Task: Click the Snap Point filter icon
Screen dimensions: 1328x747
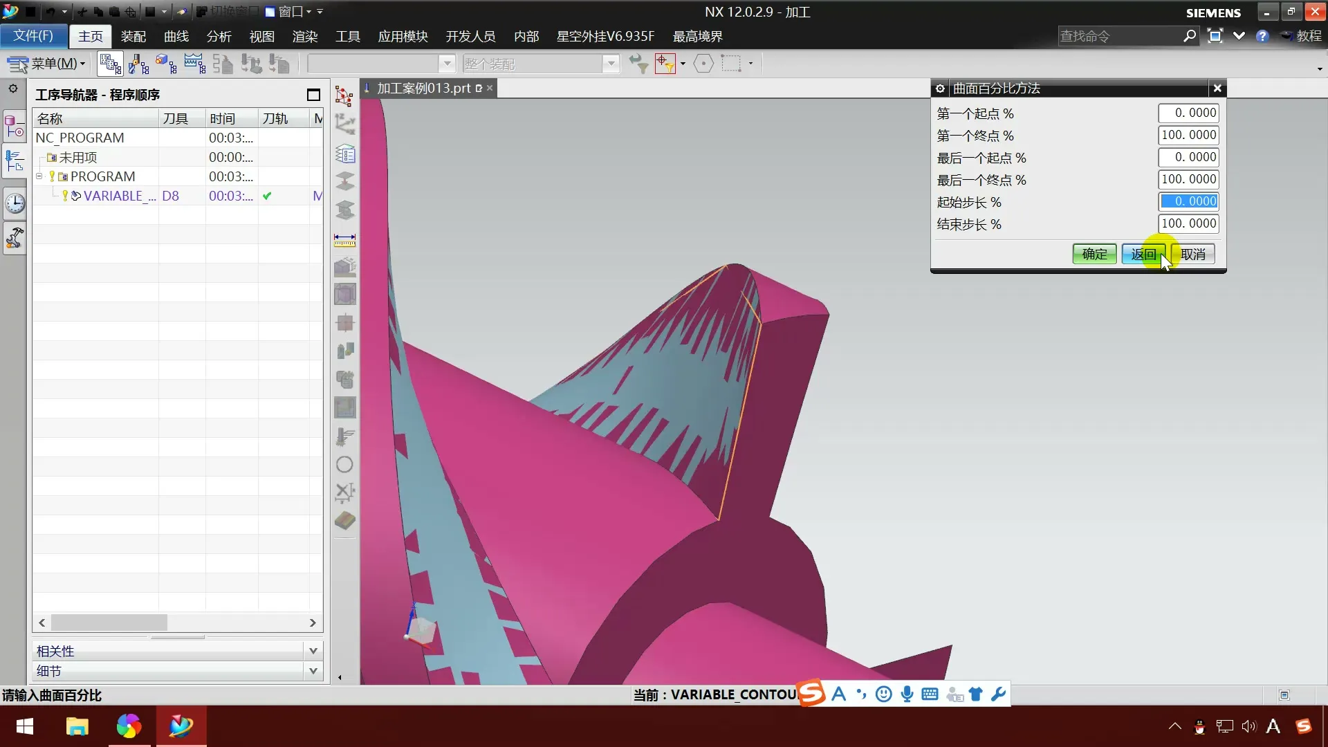Action: pyautogui.click(x=665, y=64)
